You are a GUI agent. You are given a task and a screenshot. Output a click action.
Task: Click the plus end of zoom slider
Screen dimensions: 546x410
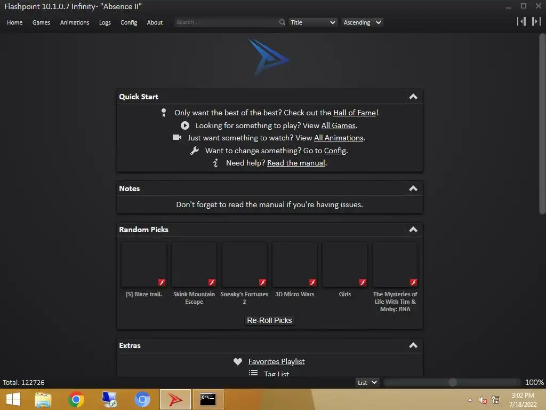pos(517,382)
